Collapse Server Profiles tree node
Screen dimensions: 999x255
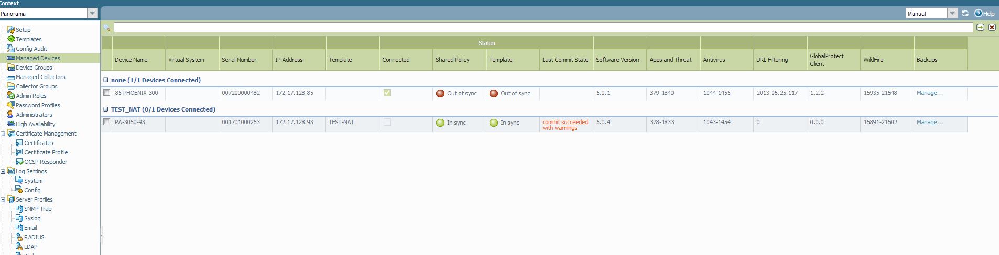[x=3, y=199]
